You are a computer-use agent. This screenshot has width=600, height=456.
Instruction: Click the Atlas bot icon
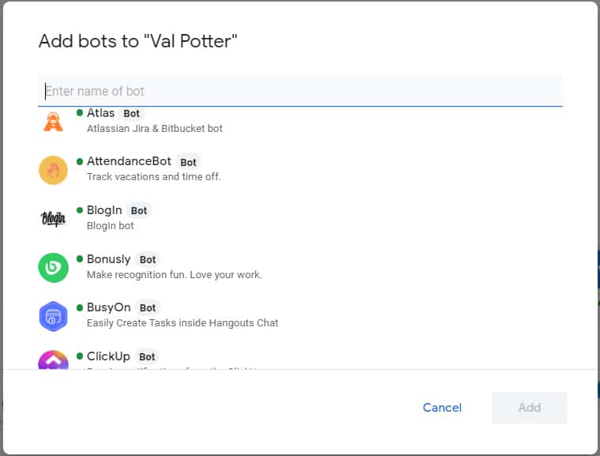(54, 121)
